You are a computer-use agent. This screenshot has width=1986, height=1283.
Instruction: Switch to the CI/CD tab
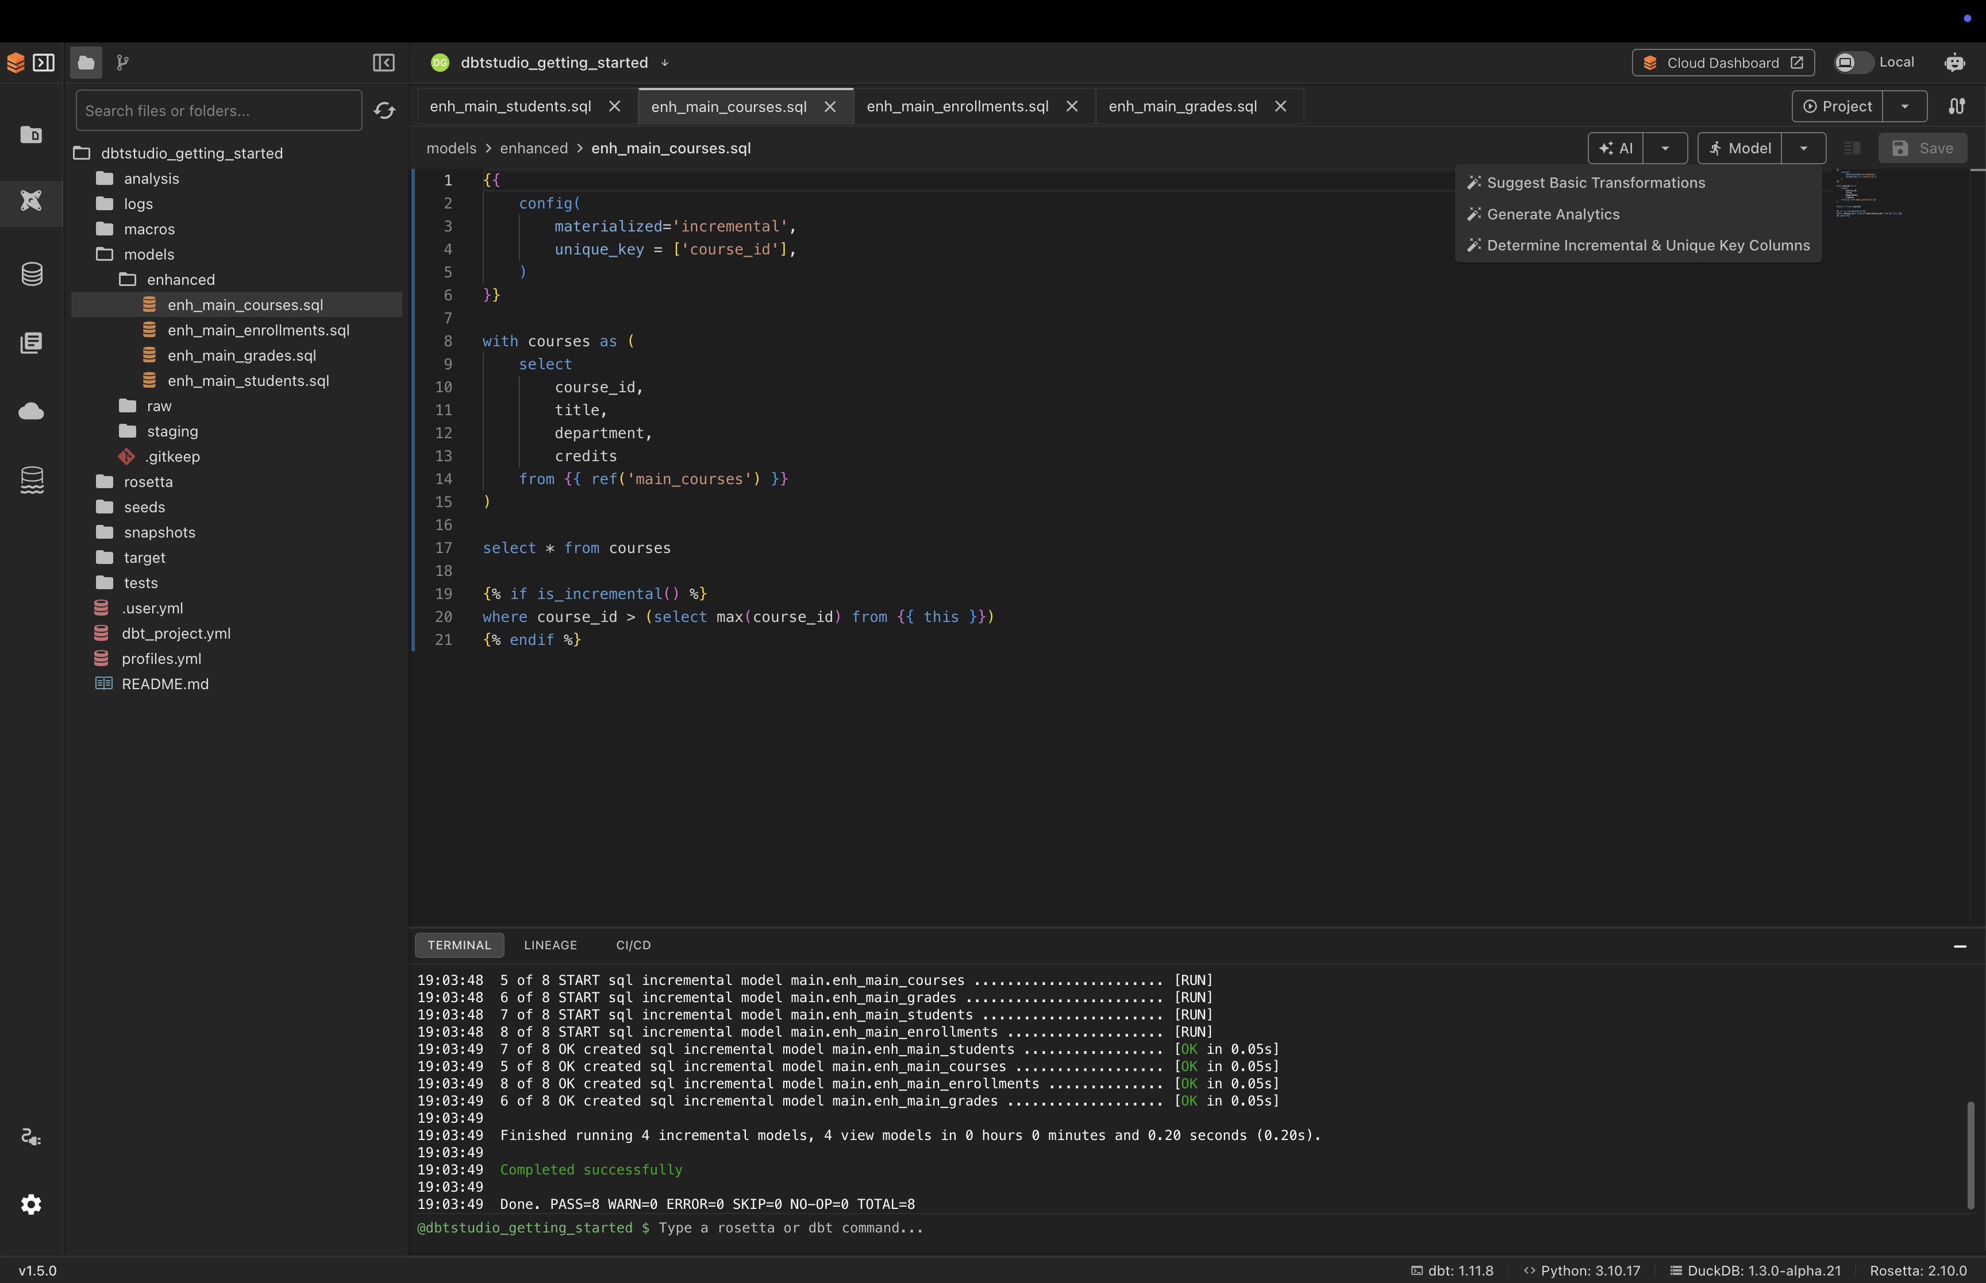pos(633,945)
